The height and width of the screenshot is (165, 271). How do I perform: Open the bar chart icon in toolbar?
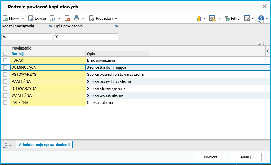click(x=199, y=18)
